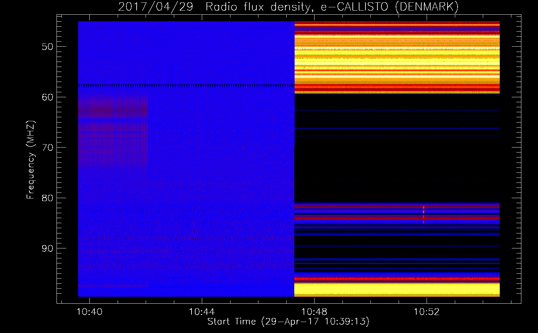Click the dark dotted line near 58 MHz
This screenshot has width=538, height=333.
point(186,86)
